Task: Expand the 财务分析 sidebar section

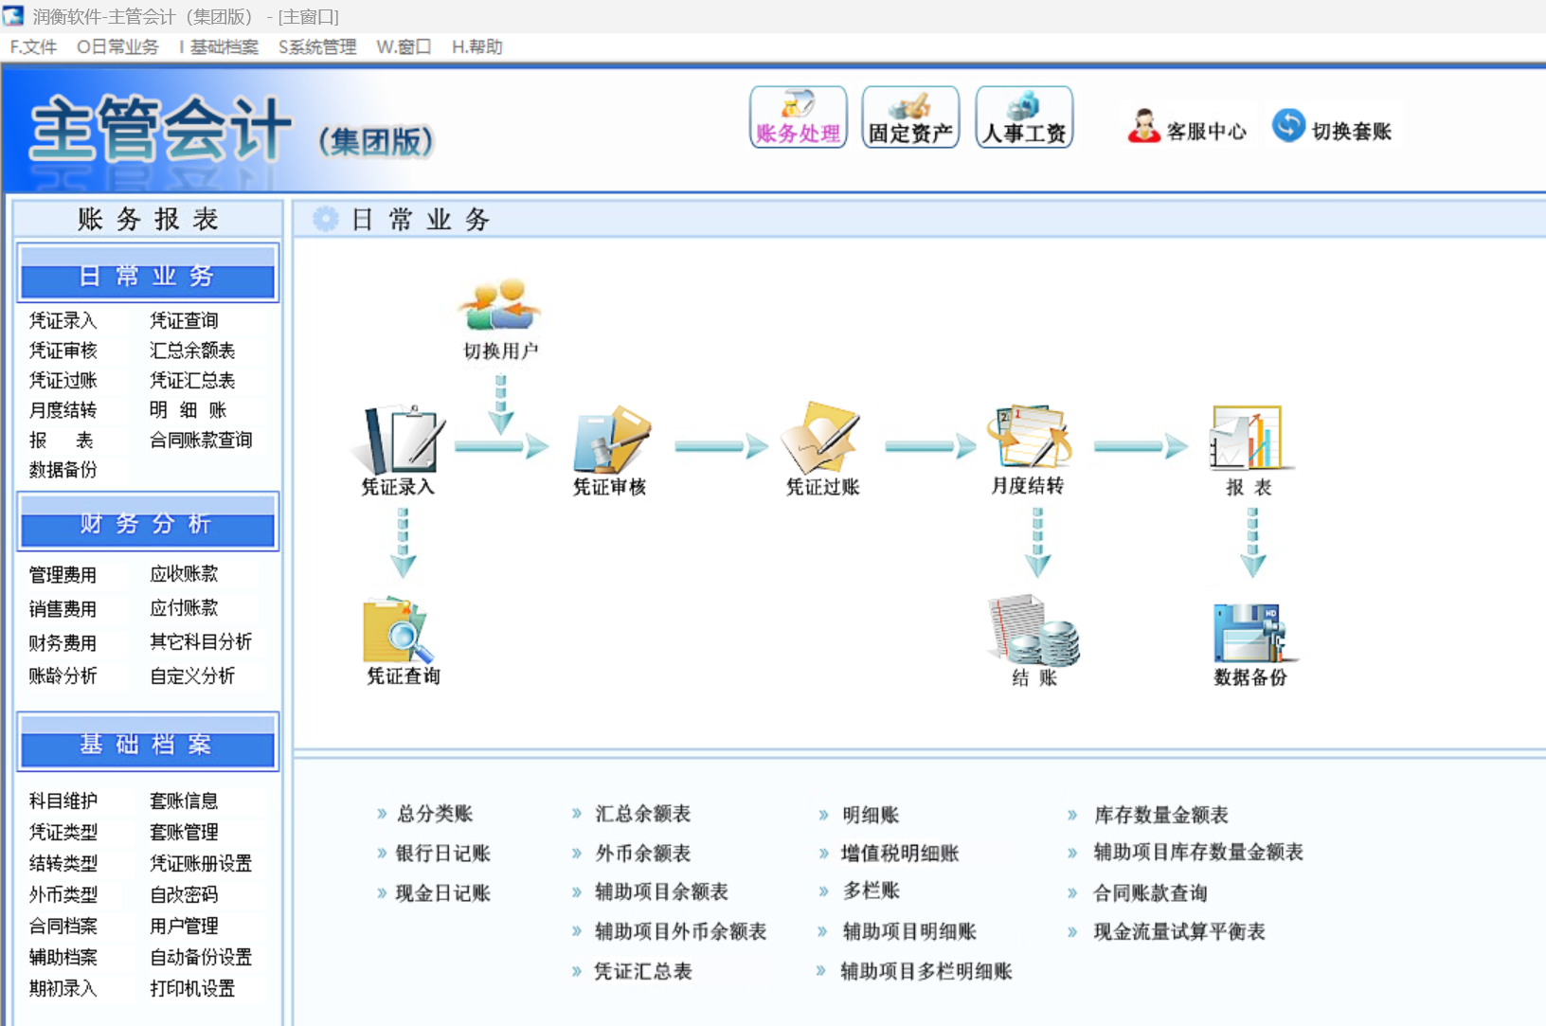Action: point(148,523)
